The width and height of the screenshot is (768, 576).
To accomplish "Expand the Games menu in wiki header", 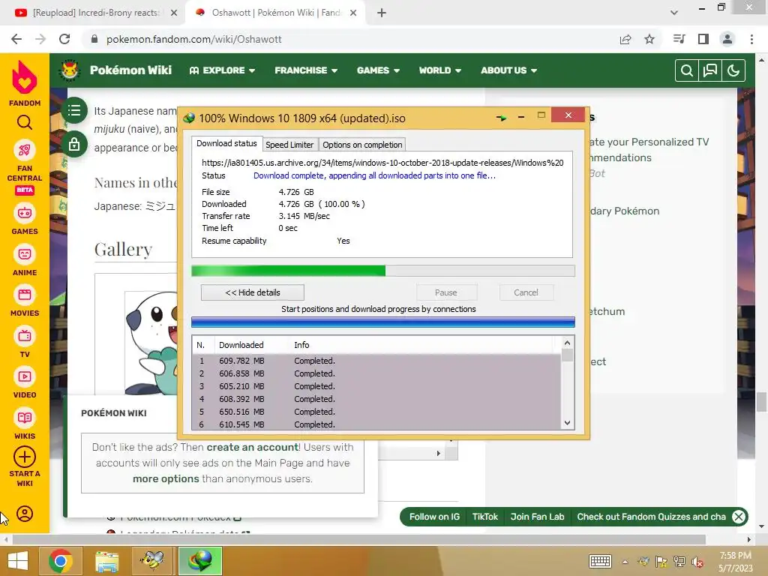I will pyautogui.click(x=378, y=70).
